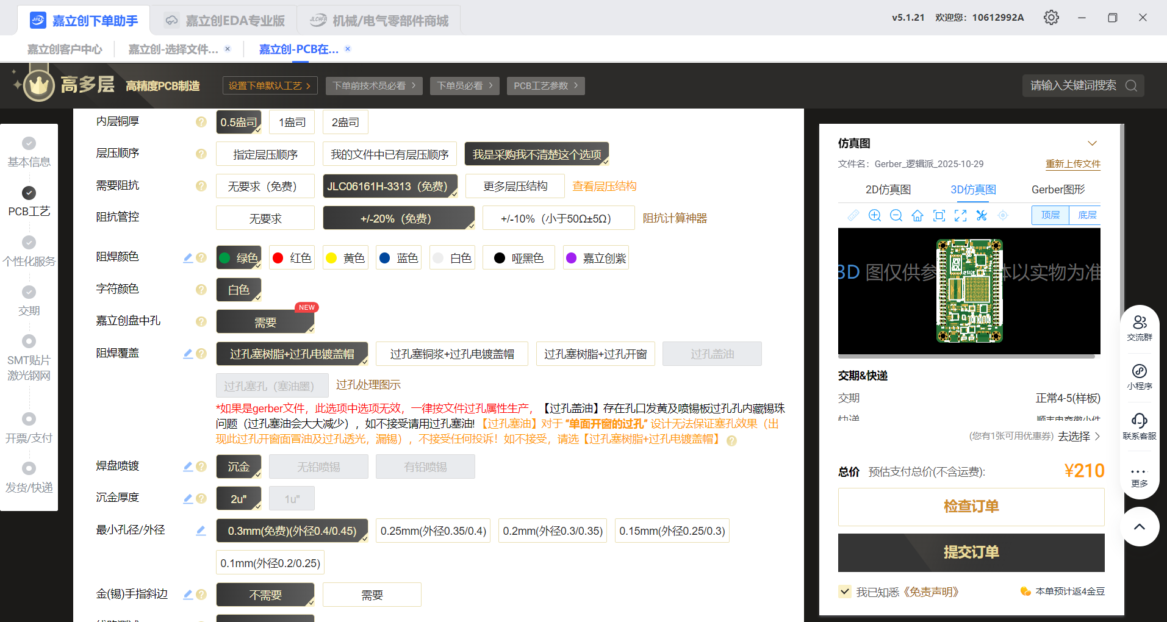Open help icon for 层压顺序
This screenshot has height=622, width=1167.
coord(201,154)
